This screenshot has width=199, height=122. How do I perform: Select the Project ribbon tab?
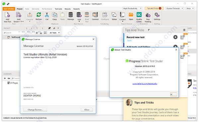pyautogui.click(x=20, y=9)
